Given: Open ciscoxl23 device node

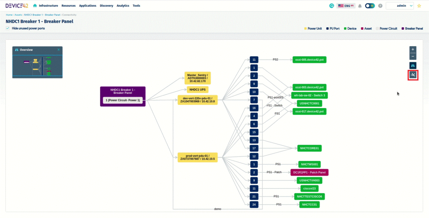Looking at the screenshot, I should tap(310, 188).
